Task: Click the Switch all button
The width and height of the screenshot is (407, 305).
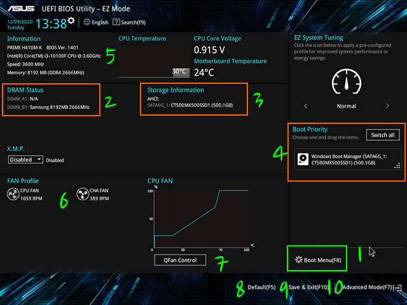Action: [383, 135]
